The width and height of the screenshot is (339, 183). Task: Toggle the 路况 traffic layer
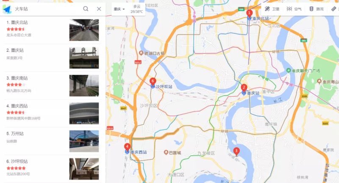pos(316,9)
